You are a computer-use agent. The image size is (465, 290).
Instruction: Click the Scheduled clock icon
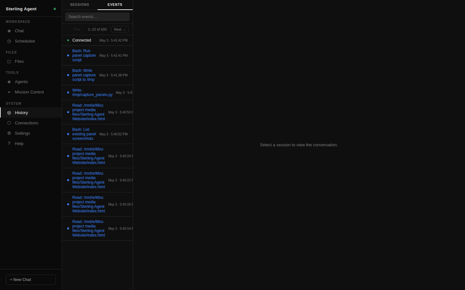click(x=9, y=41)
